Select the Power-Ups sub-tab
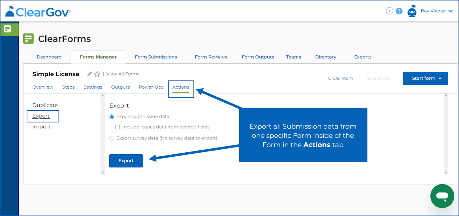The width and height of the screenshot is (459, 216). pyautogui.click(x=151, y=87)
